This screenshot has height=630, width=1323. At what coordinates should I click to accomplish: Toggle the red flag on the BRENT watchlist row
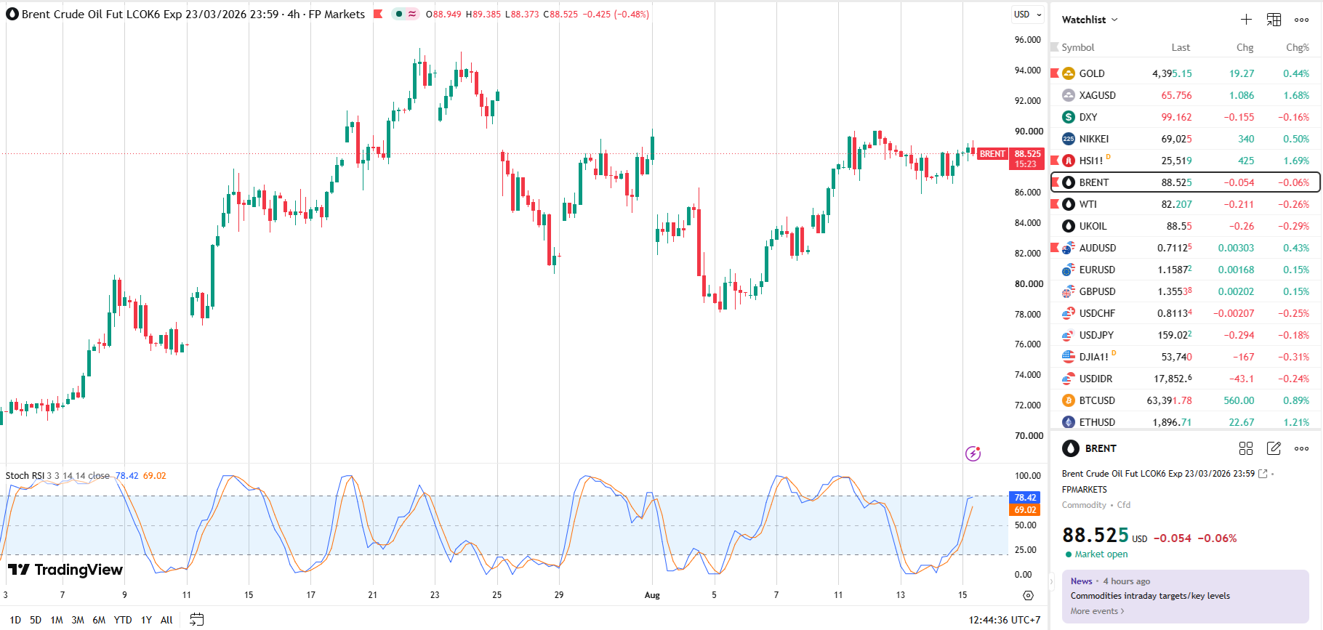click(x=1056, y=182)
